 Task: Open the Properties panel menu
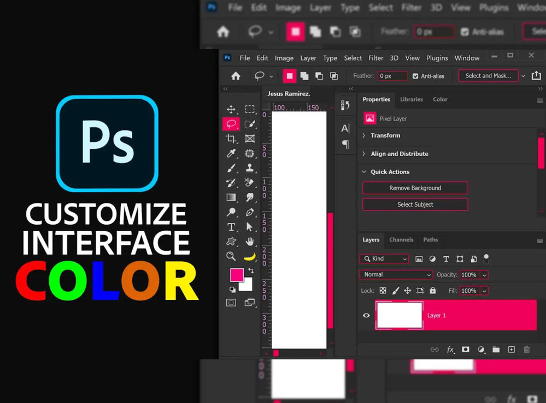click(540, 101)
